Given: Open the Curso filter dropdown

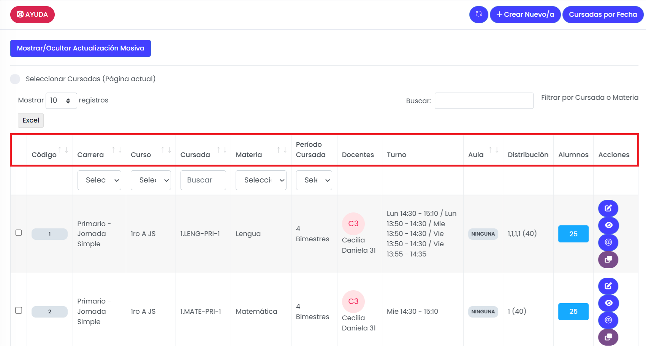Looking at the screenshot, I should (151, 180).
